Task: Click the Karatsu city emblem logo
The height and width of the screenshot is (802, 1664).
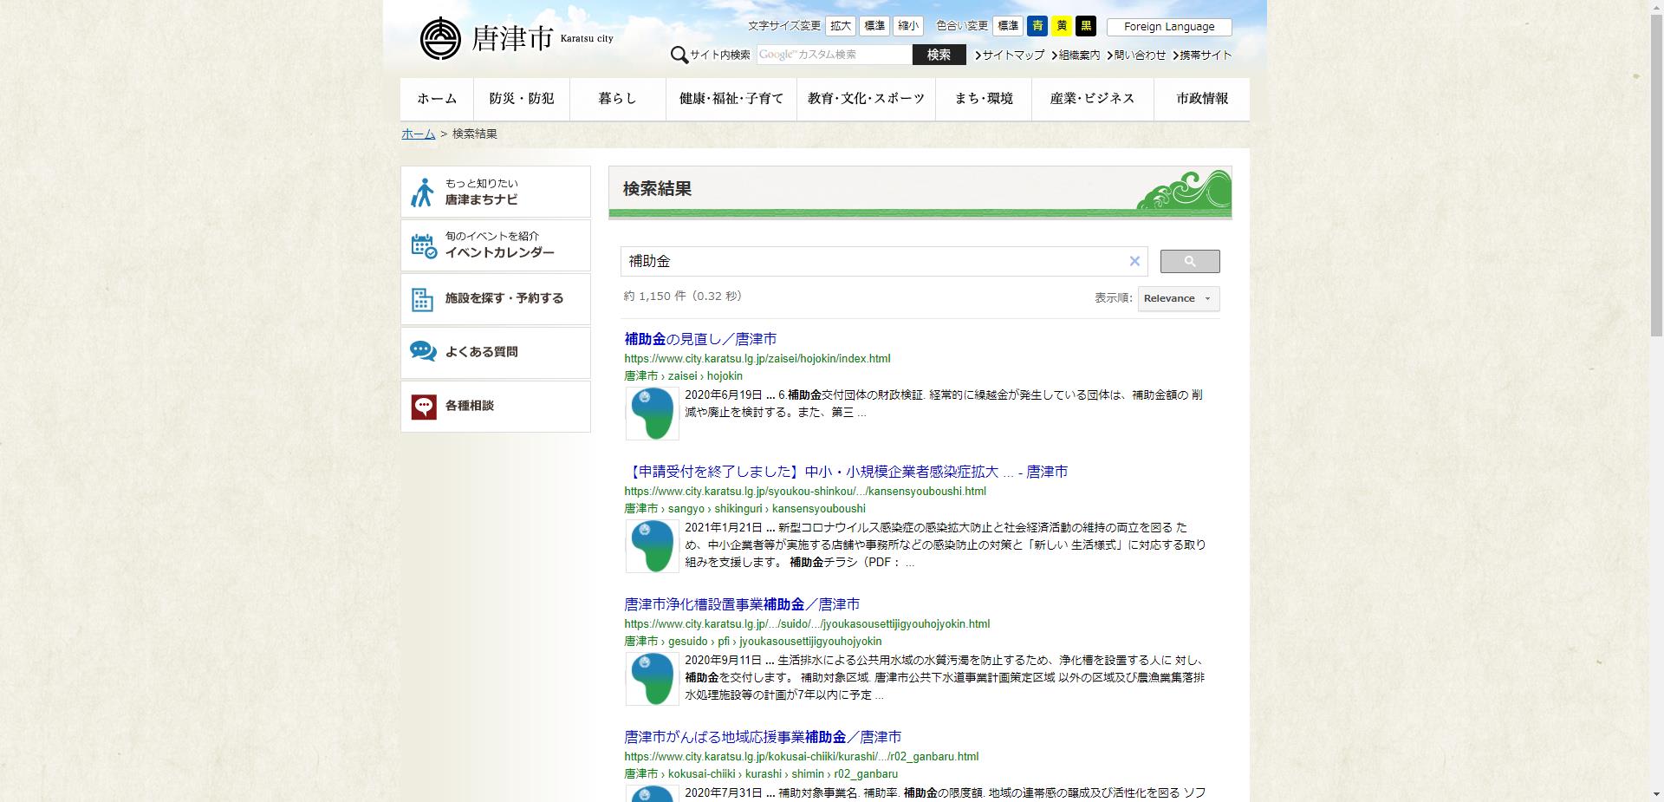Action: click(443, 36)
